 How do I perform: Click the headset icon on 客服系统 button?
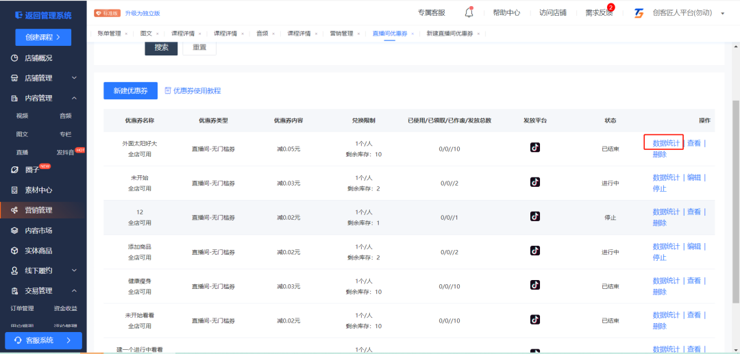(x=18, y=340)
